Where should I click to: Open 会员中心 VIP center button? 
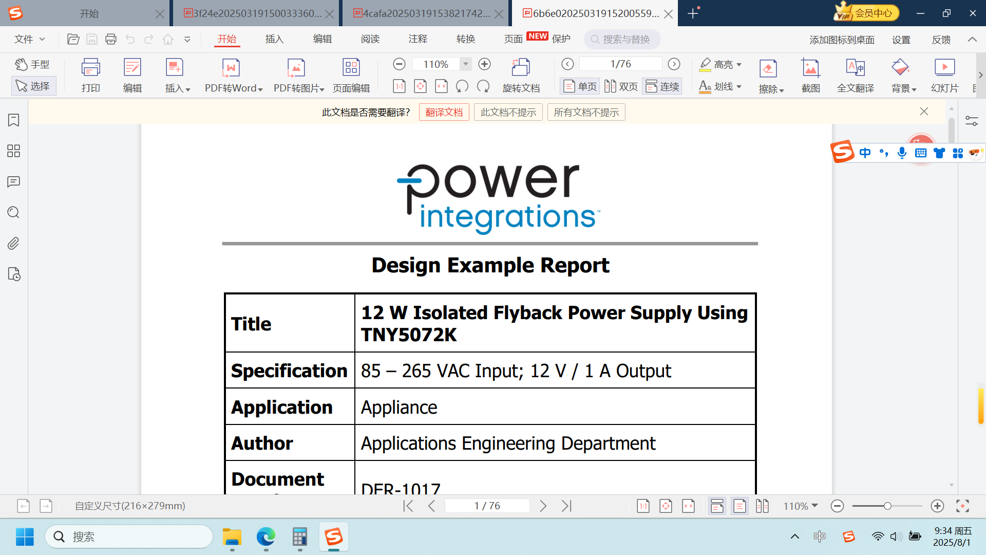[x=866, y=13]
